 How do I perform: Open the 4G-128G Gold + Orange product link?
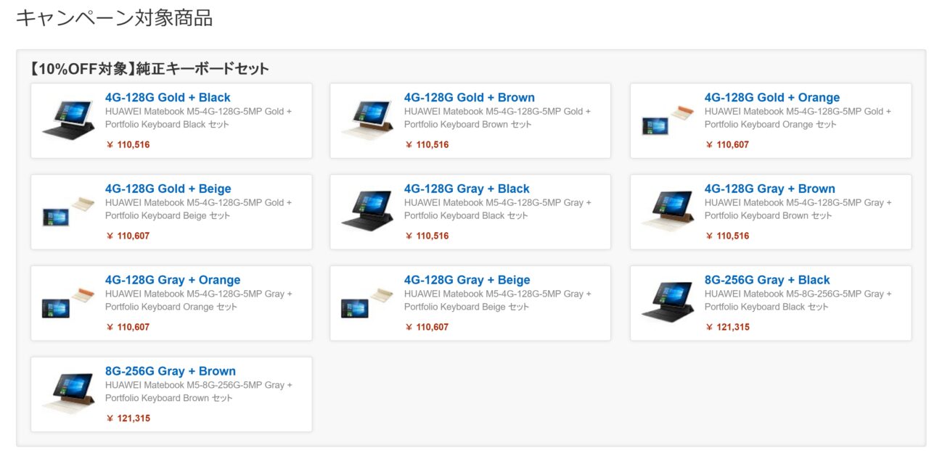coord(772,98)
